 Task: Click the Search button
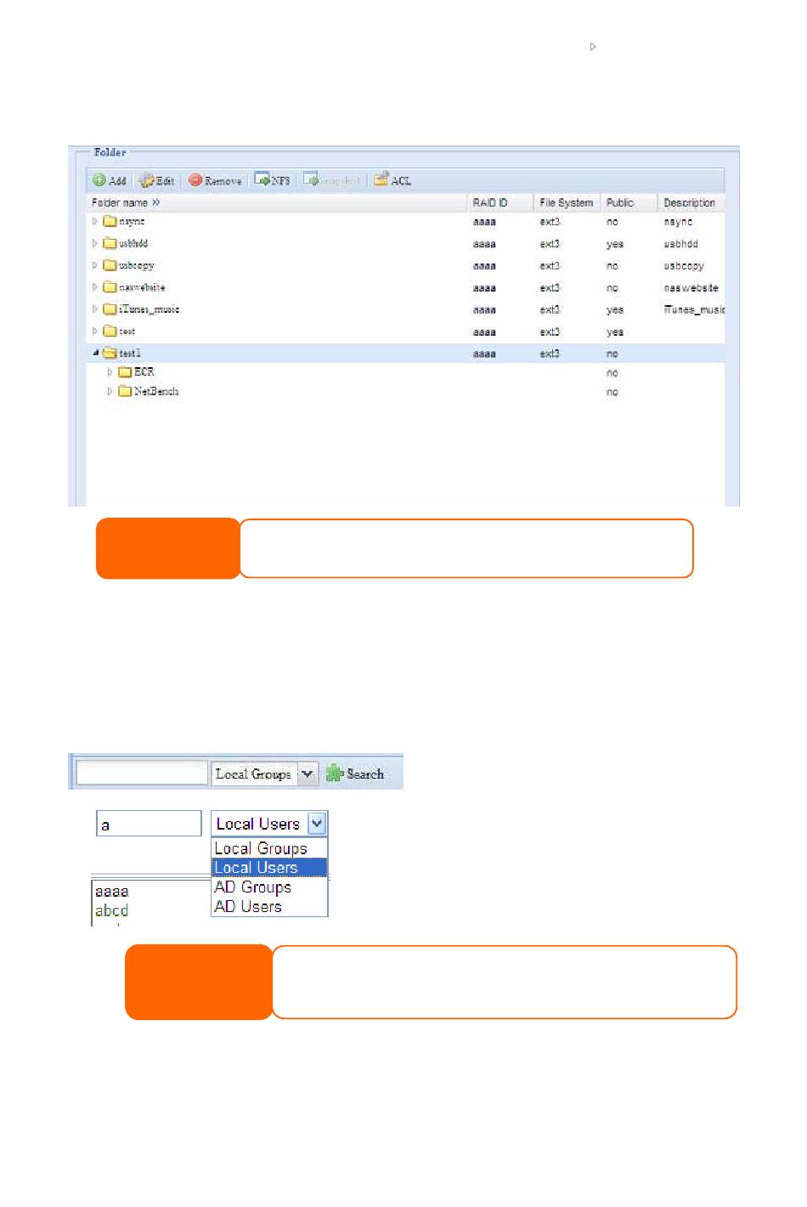pyautogui.click(x=355, y=773)
